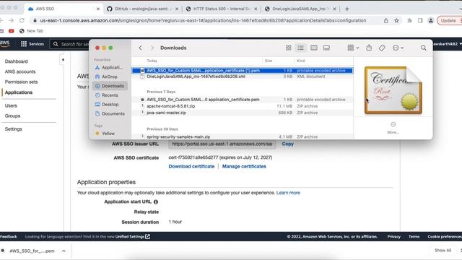Screen dimensions: 462x260
Task: Sort Finder list by Size column
Action: point(269,61)
